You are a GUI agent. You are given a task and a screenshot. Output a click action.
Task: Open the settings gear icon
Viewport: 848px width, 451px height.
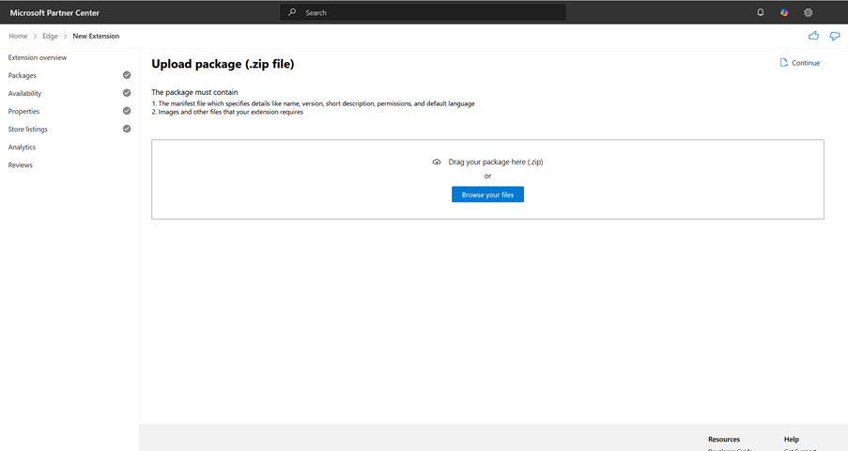tap(808, 12)
